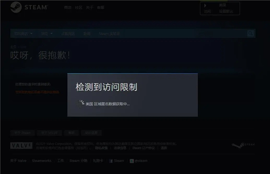Click the 礼物卡 footer link
The image size is (270, 174).
coord(98,161)
